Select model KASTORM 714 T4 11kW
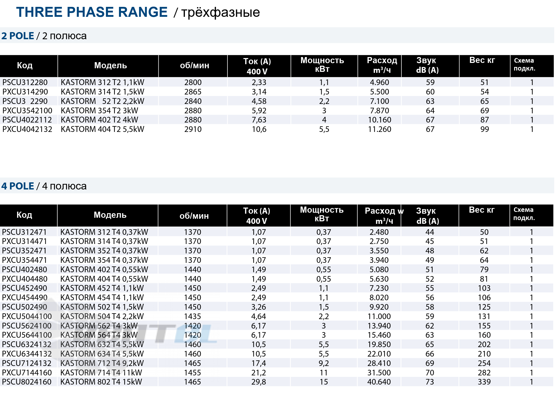 coord(101,373)
